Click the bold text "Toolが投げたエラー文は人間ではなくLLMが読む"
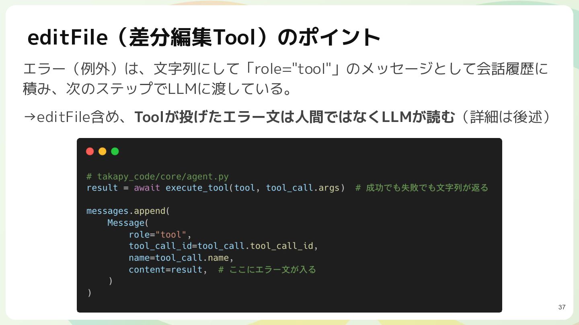Screen dimensions: 579x325 (294, 117)
